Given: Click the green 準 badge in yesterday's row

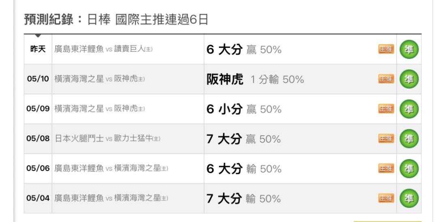Looking at the screenshot, I should tap(409, 49).
